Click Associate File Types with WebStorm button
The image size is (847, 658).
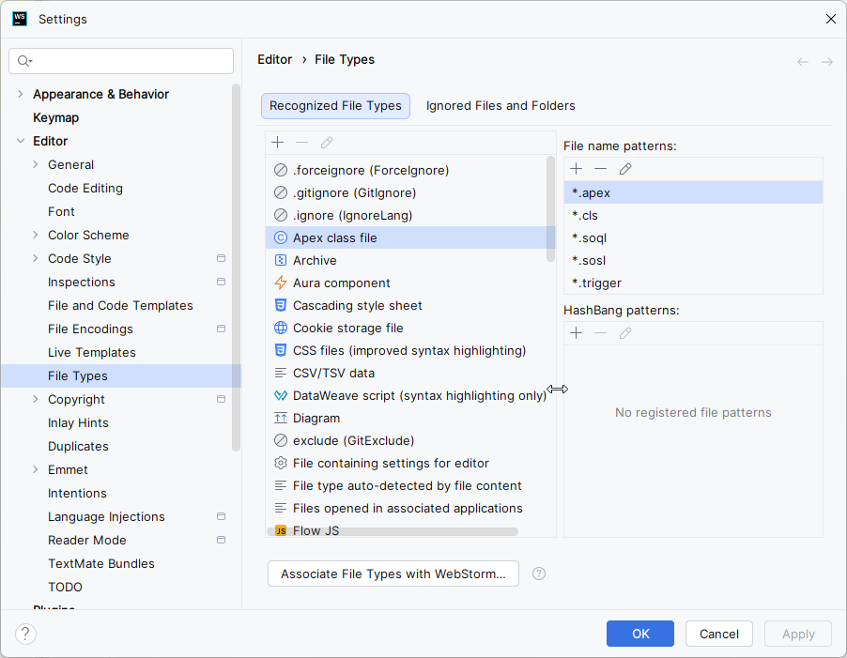393,574
